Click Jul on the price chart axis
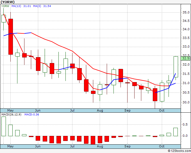Viewport: 191px width, 153px height. pos(72,110)
